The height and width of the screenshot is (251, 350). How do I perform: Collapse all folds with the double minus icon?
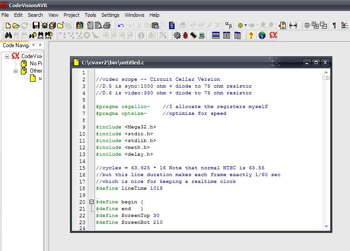(x=324, y=25)
